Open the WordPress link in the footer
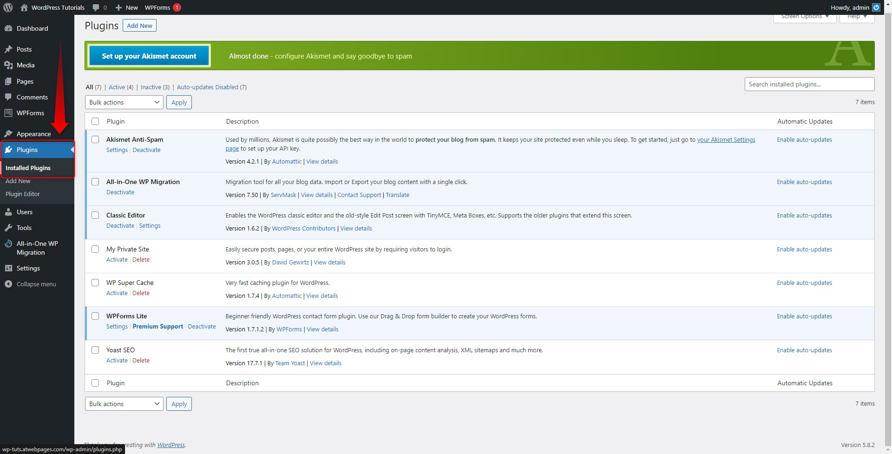892x454 pixels. click(x=171, y=445)
